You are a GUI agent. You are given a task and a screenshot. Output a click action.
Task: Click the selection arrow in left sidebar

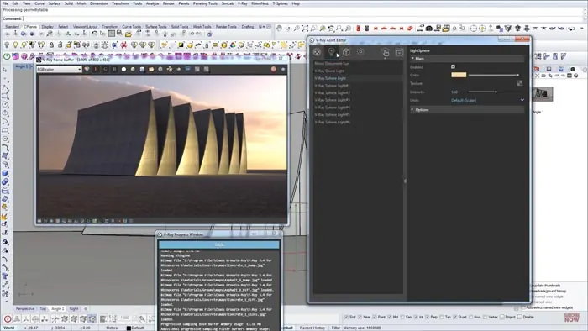(x=5, y=70)
